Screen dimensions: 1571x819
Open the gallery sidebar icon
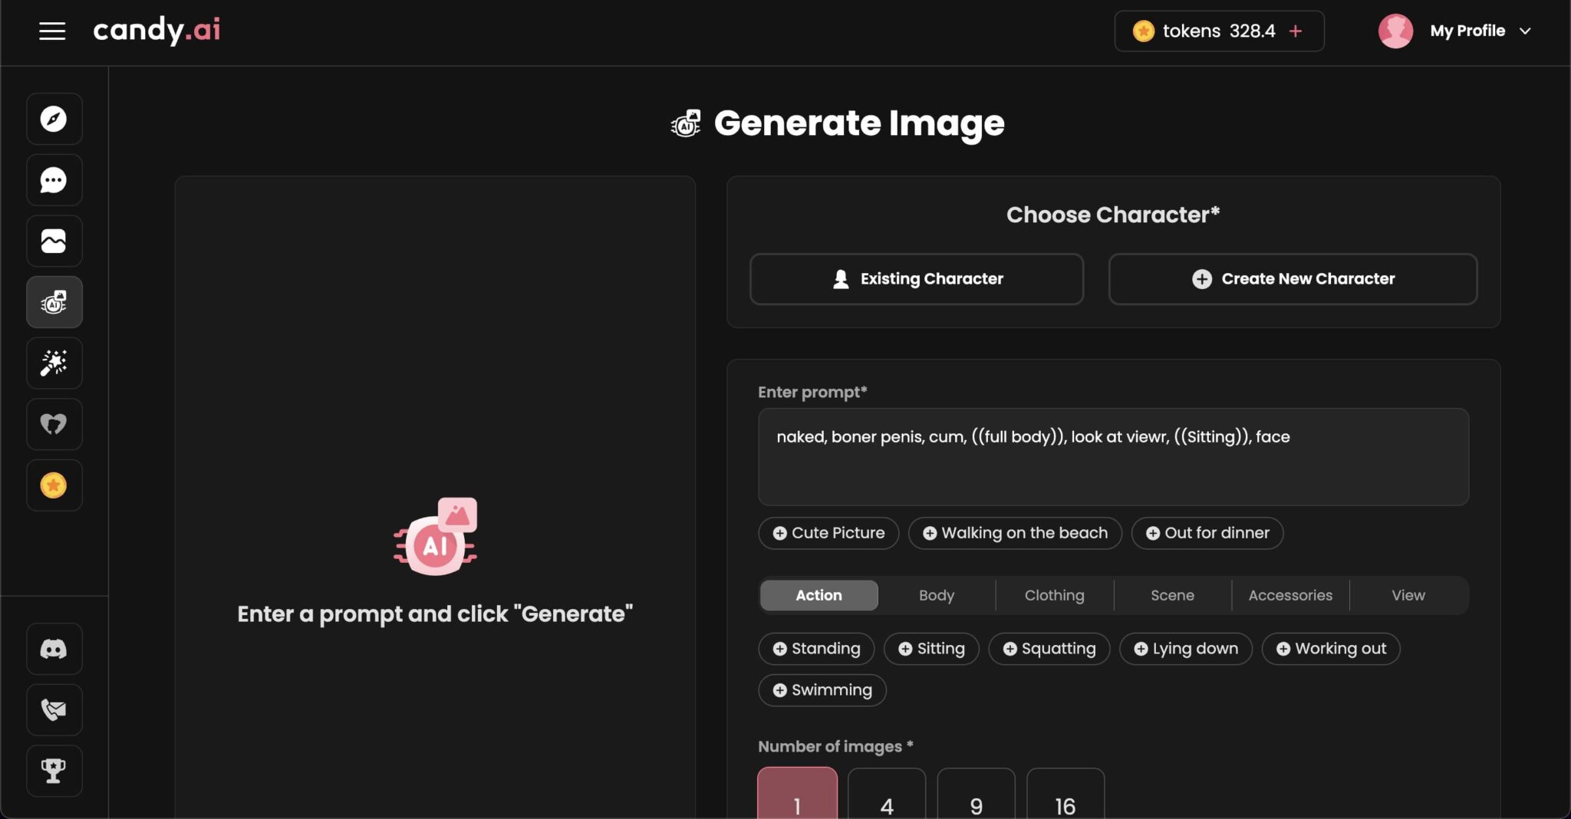click(x=54, y=242)
